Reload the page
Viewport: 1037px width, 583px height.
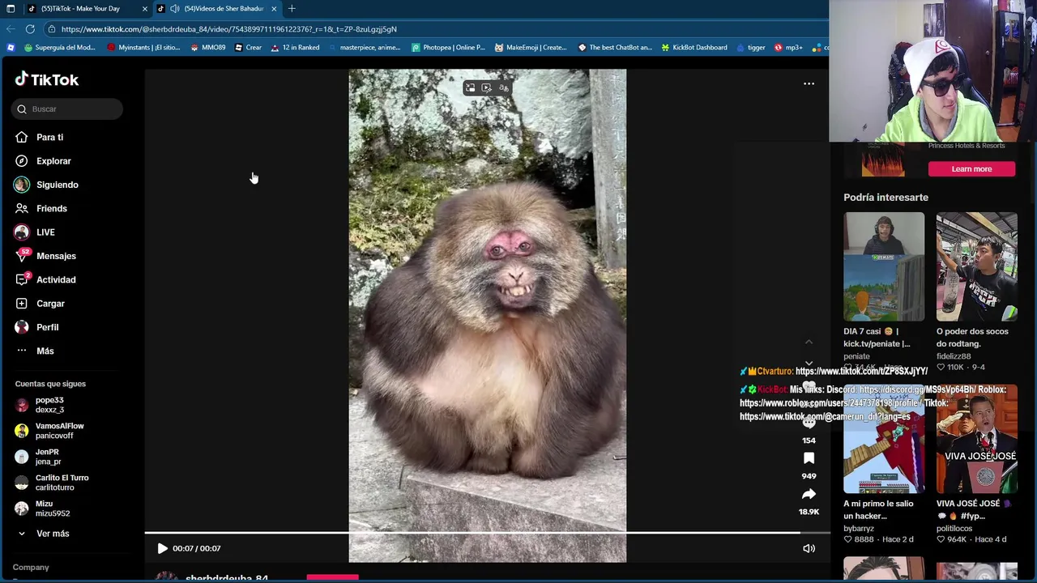[30, 29]
